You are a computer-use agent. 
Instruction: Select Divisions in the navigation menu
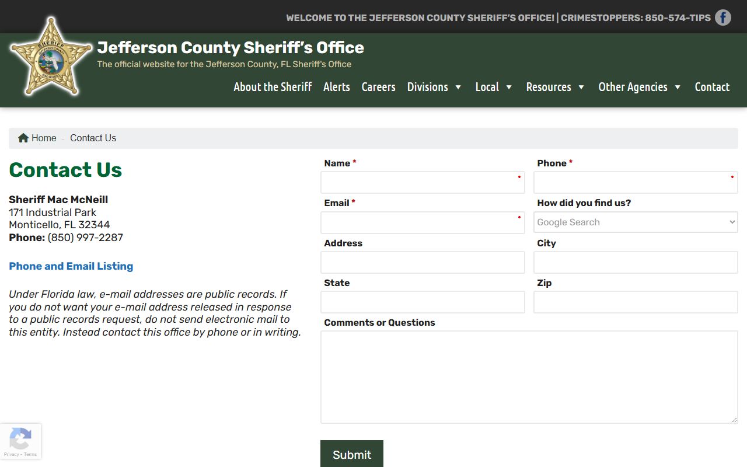427,87
